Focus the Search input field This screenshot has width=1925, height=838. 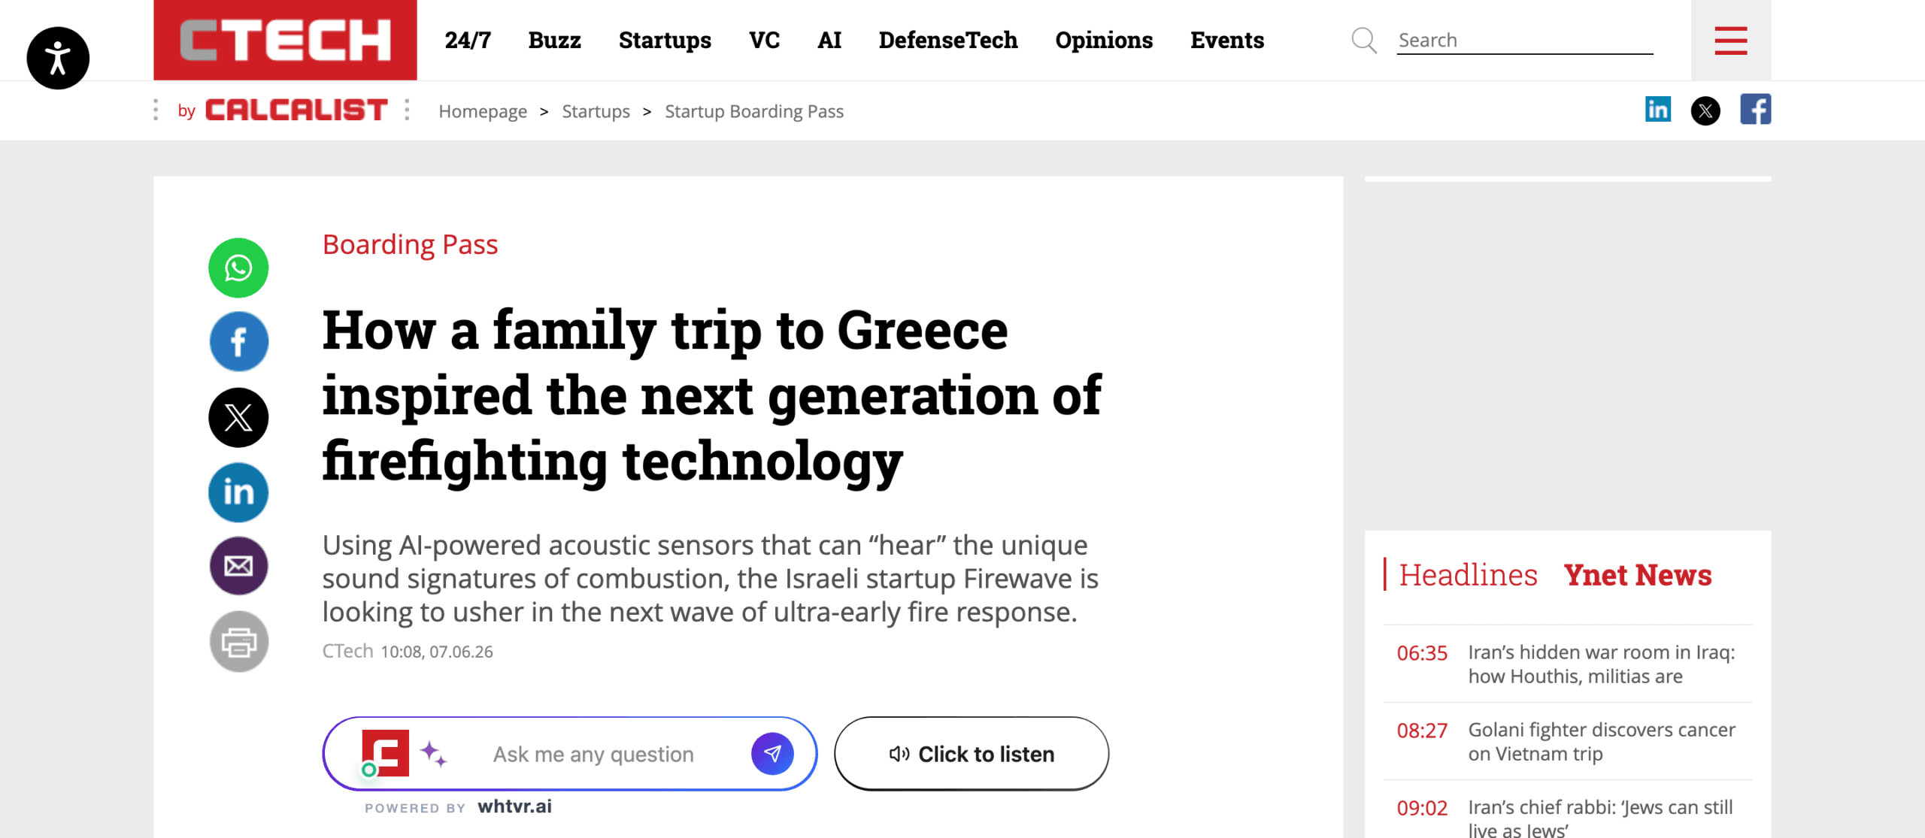[1524, 40]
